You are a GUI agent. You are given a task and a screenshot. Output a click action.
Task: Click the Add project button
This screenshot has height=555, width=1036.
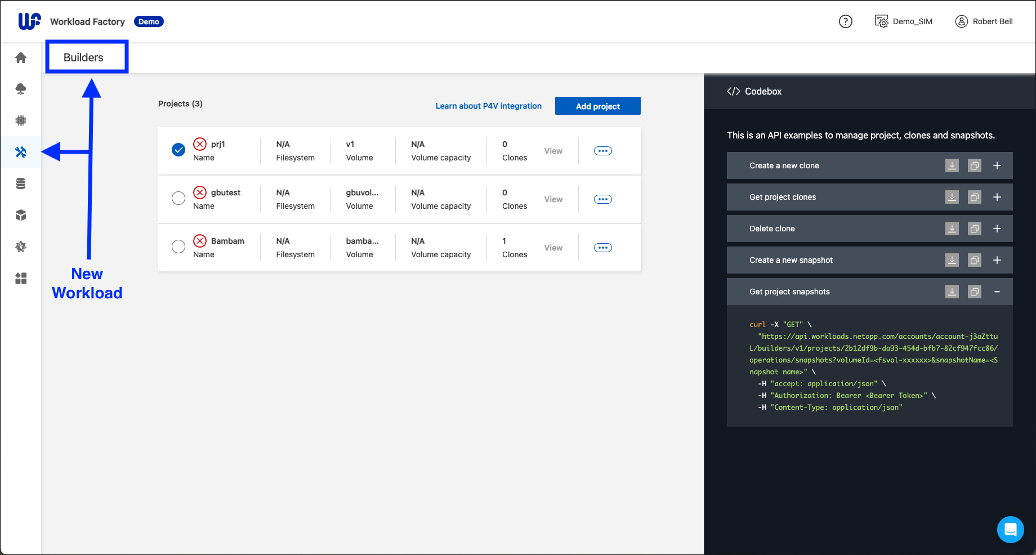(x=597, y=106)
